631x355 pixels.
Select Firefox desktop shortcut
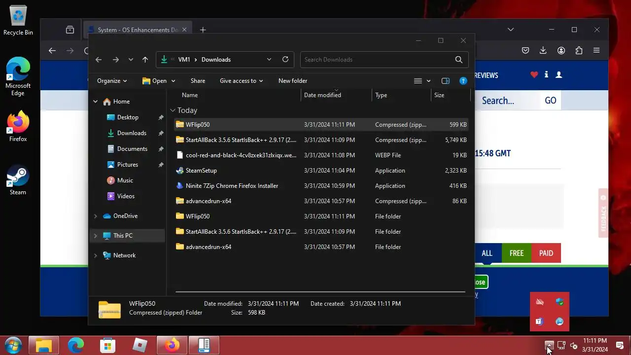click(x=18, y=127)
